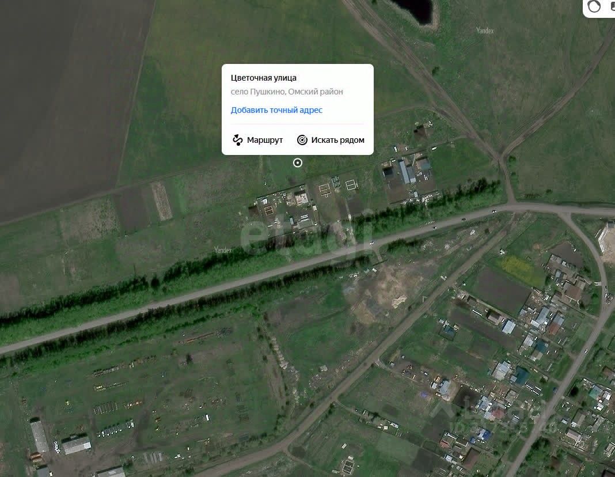
Task: Click the Yandex watermark near the tree line
Action: tap(223, 250)
